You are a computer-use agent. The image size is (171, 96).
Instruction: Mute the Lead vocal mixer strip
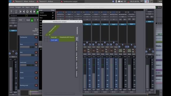[85, 54]
